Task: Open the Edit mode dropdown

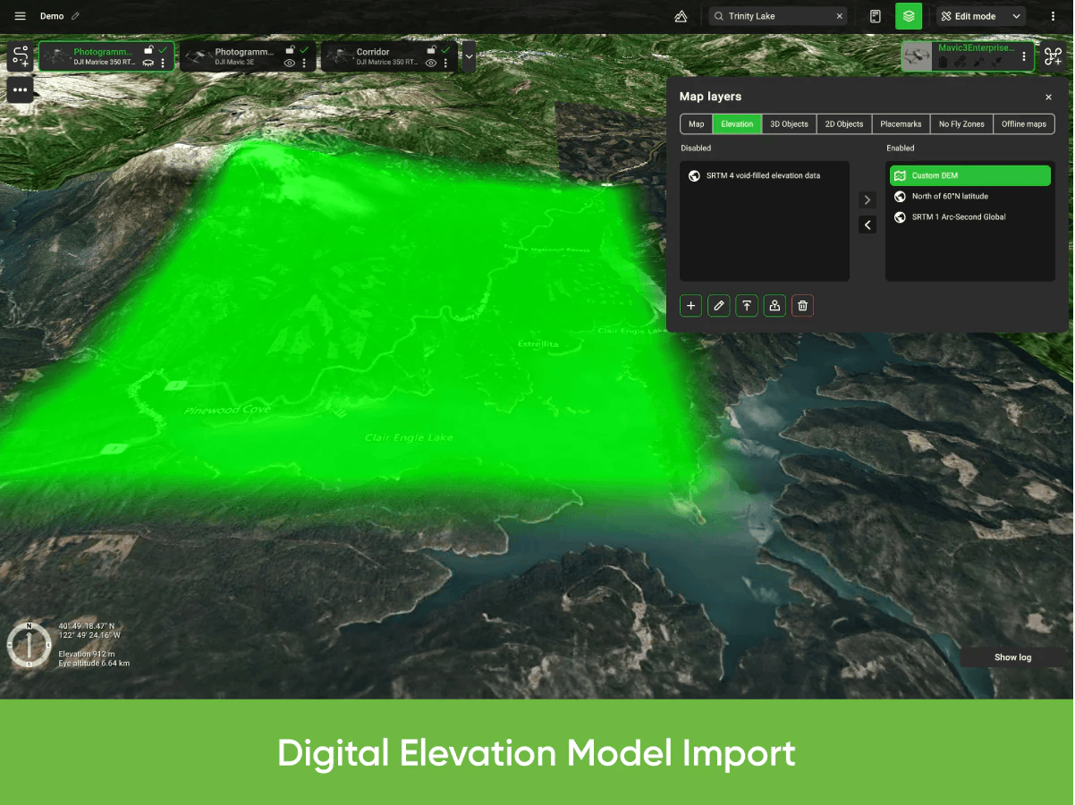Action: [x=980, y=16]
